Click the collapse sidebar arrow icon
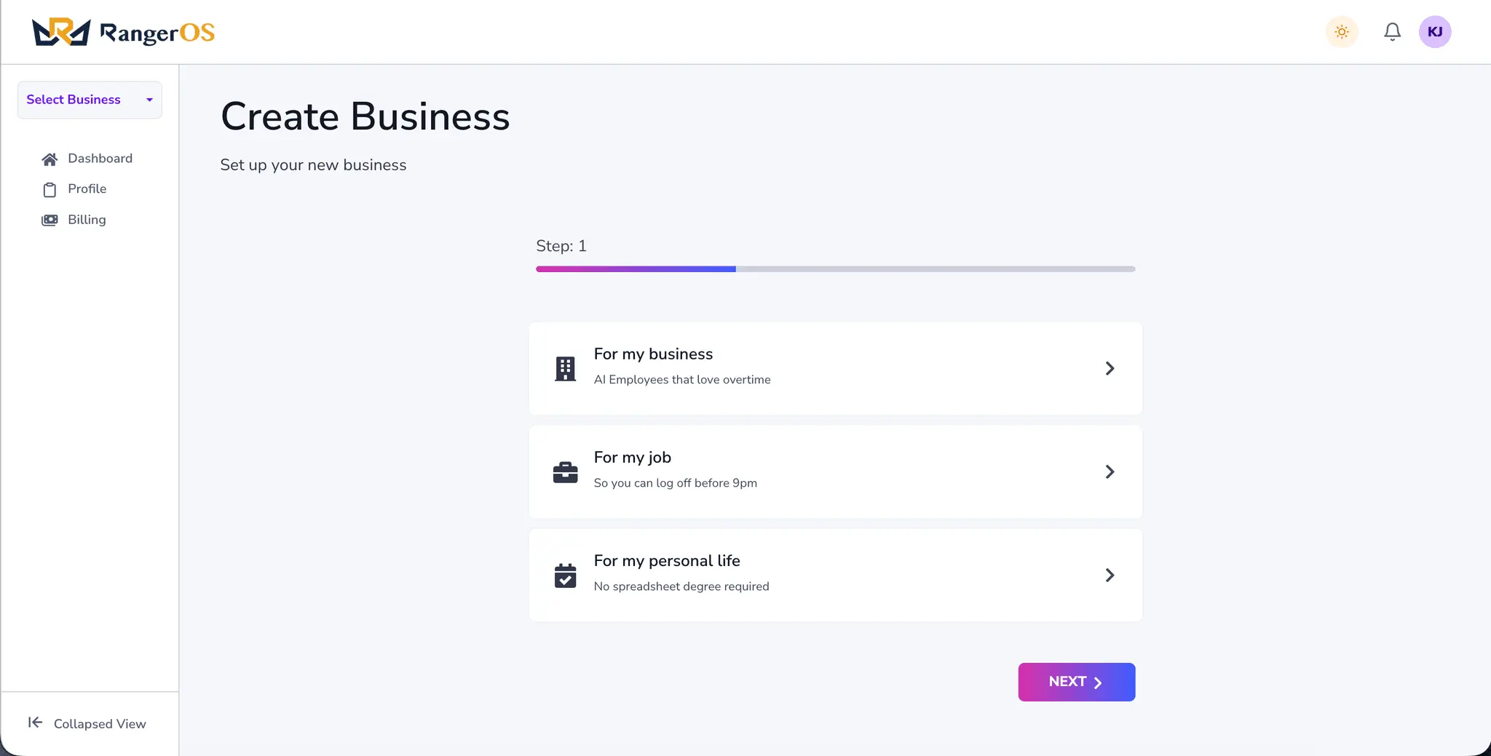The height and width of the screenshot is (756, 1491). [35, 723]
